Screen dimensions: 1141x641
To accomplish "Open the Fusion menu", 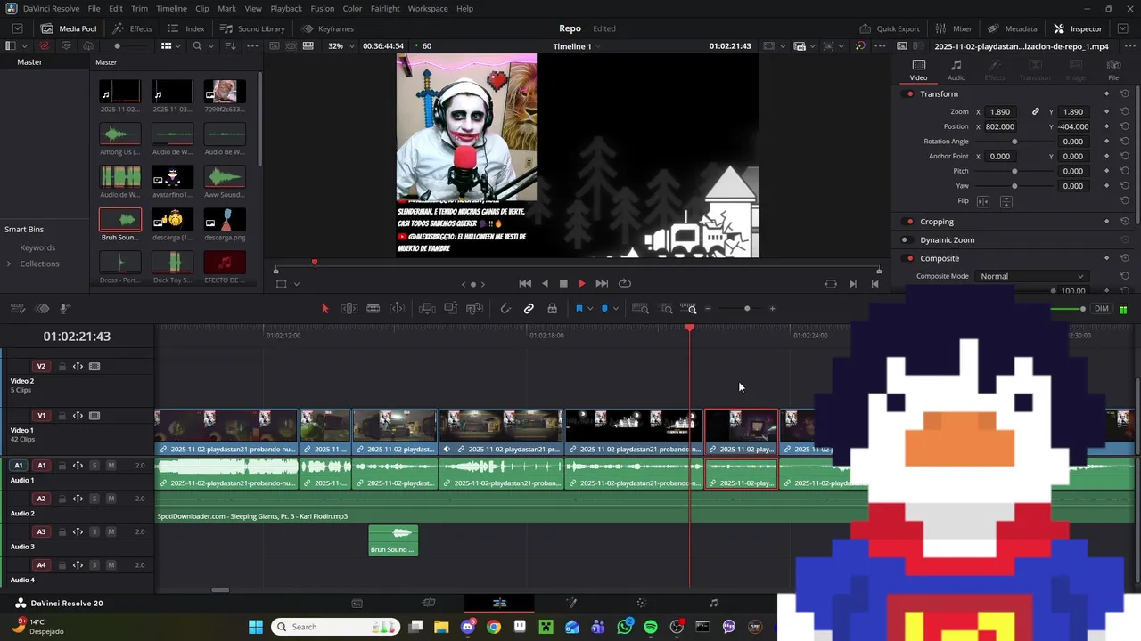I will click(323, 8).
